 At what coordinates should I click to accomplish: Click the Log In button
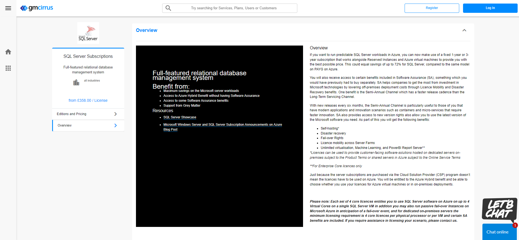(x=490, y=8)
